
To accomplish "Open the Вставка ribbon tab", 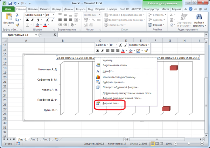I will pyautogui.click(x=33, y=9).
